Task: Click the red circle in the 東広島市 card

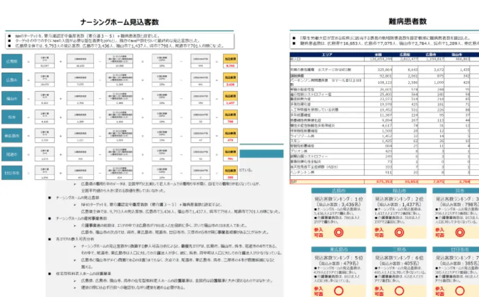Action: tap(338, 290)
